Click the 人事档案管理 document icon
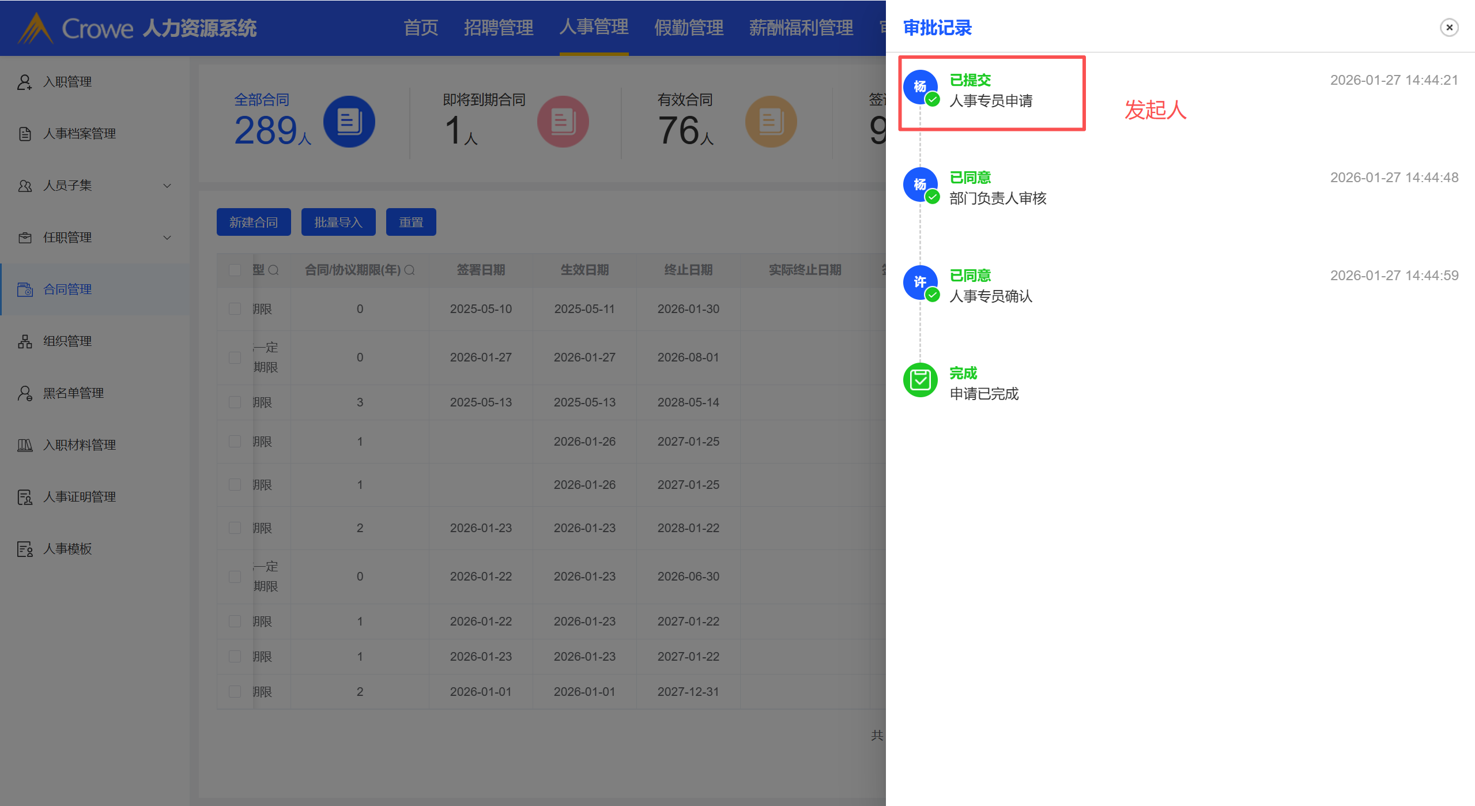This screenshot has width=1475, height=806. point(24,134)
